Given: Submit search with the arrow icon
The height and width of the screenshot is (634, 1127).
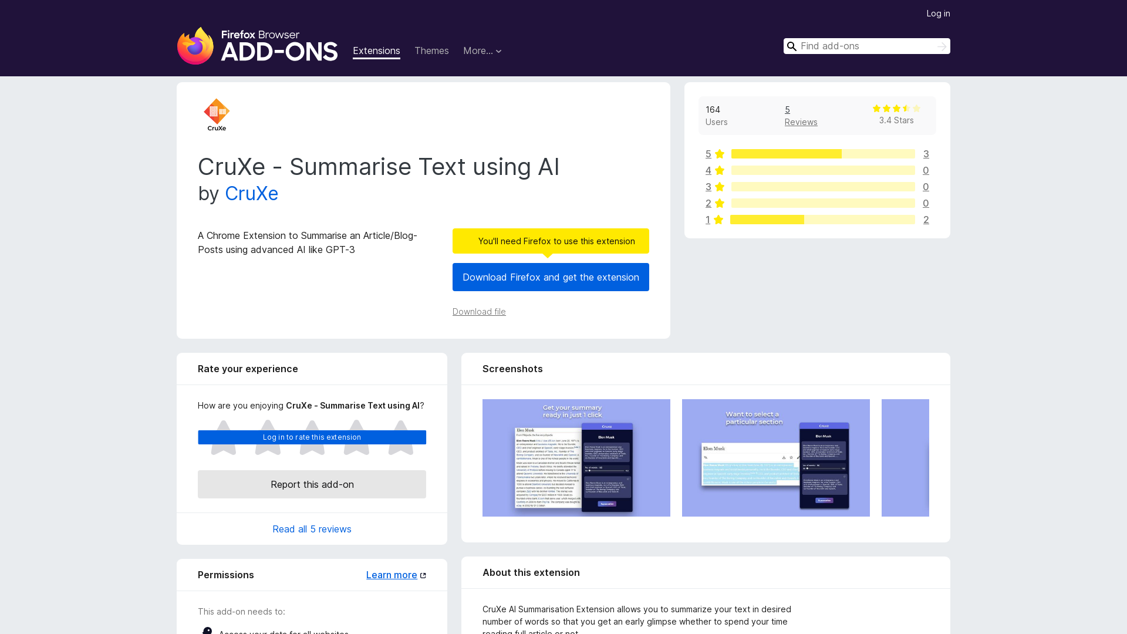Looking at the screenshot, I should pos(942,46).
